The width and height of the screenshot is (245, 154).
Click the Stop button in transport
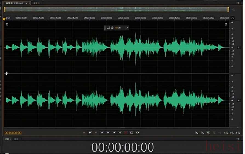click(x=84, y=132)
